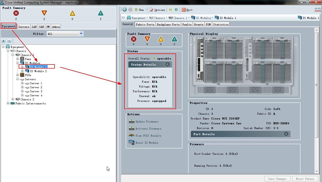This screenshot has width=322, height=182.
Task: Click the Reset Values button
Action: (305, 179)
